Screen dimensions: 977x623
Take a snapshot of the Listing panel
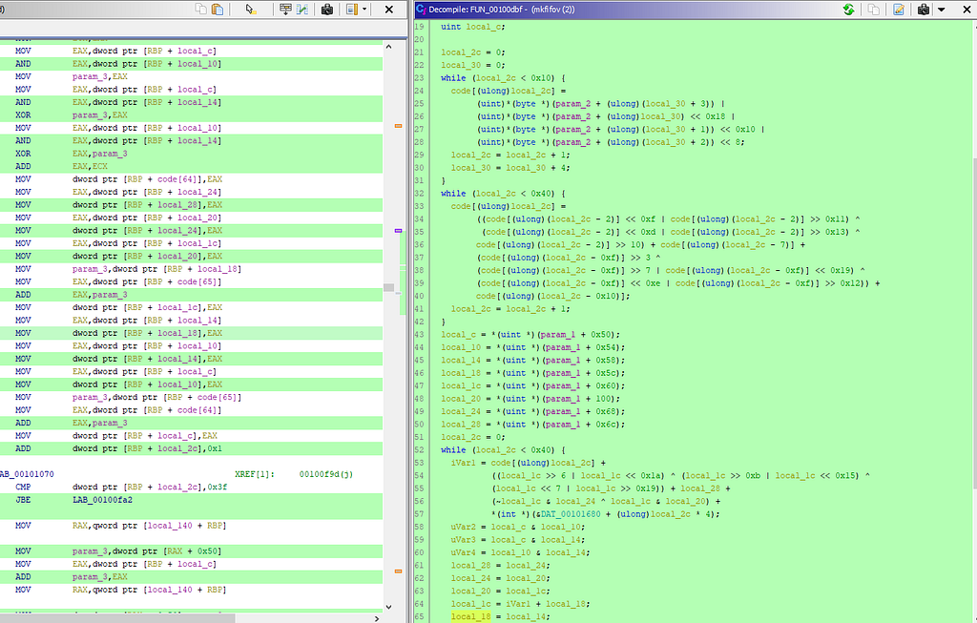tap(327, 10)
